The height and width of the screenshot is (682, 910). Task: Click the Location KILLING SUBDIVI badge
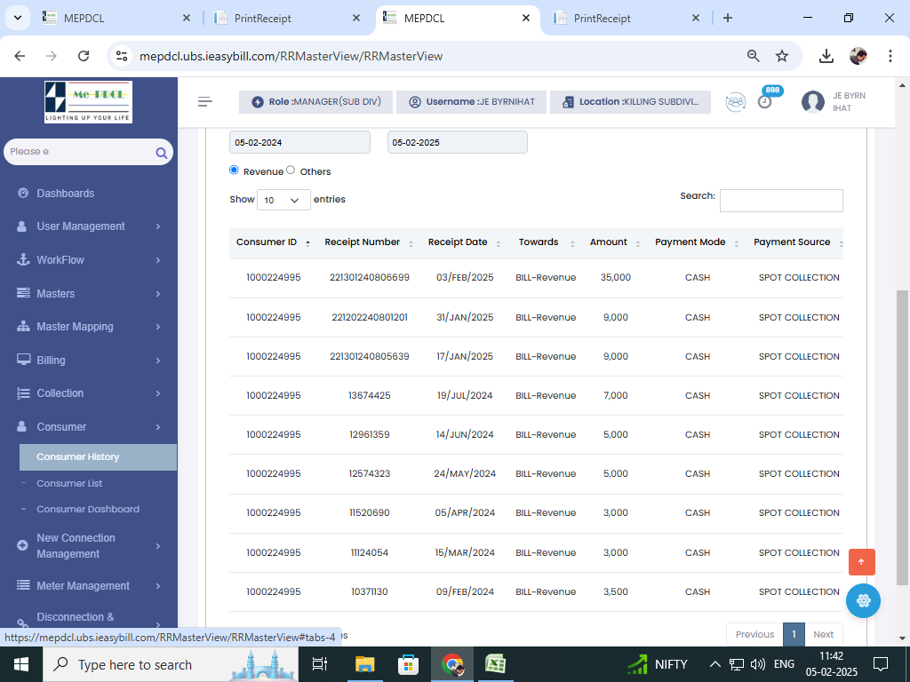pyautogui.click(x=630, y=102)
